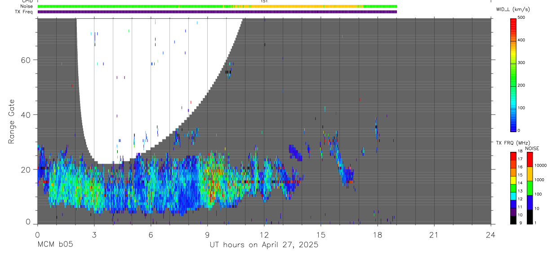
Task: Click the y-axis tick label '20'
Action: tap(26, 169)
